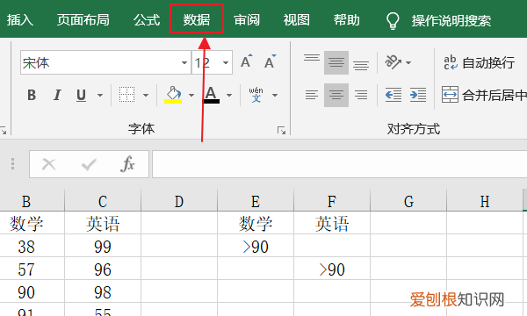Click 合并后居中 merge and center
527x316 pixels.
[484, 95]
